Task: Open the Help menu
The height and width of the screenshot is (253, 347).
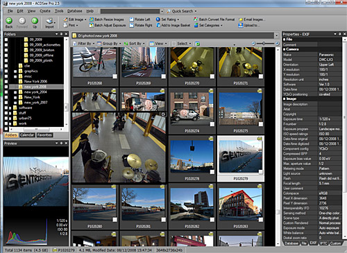Action: (x=90, y=11)
